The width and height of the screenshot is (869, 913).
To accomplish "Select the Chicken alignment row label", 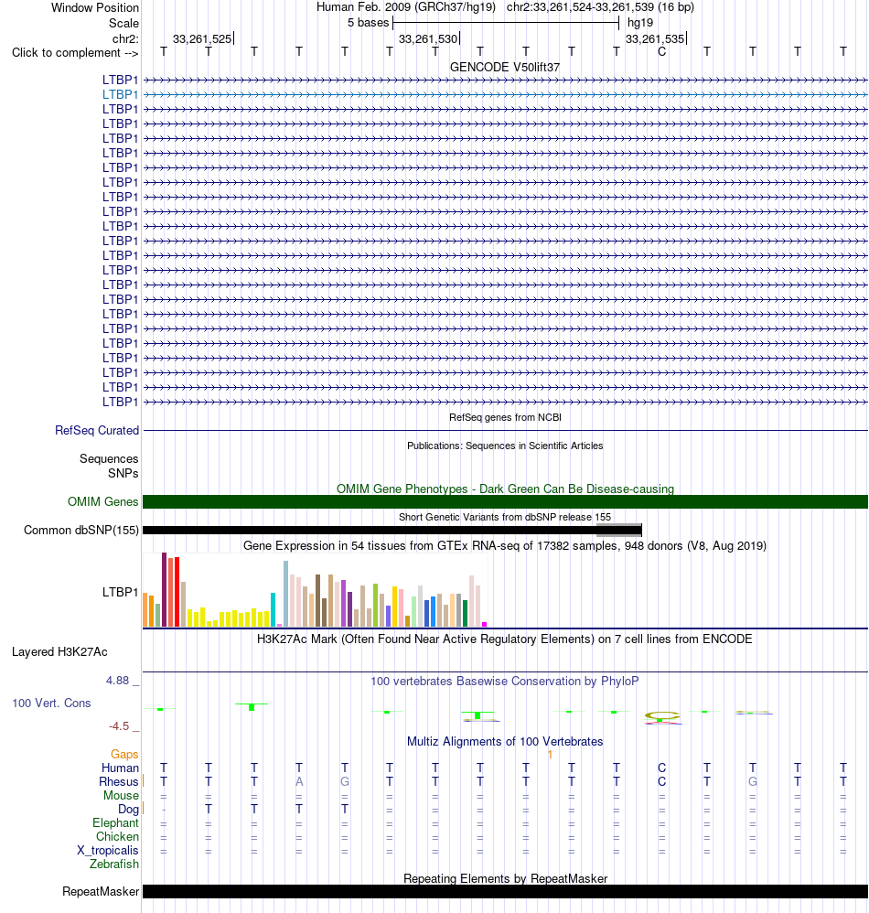I will click(x=118, y=837).
